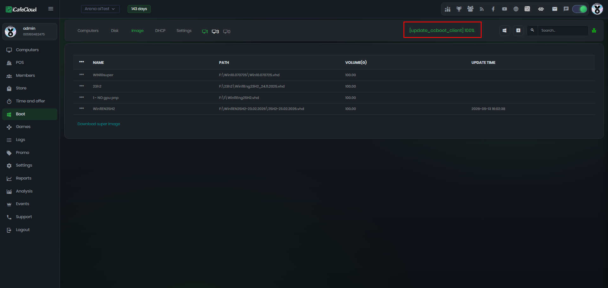Open the Arena aiTest dropdown
The height and width of the screenshot is (288, 608).
[x=100, y=9]
